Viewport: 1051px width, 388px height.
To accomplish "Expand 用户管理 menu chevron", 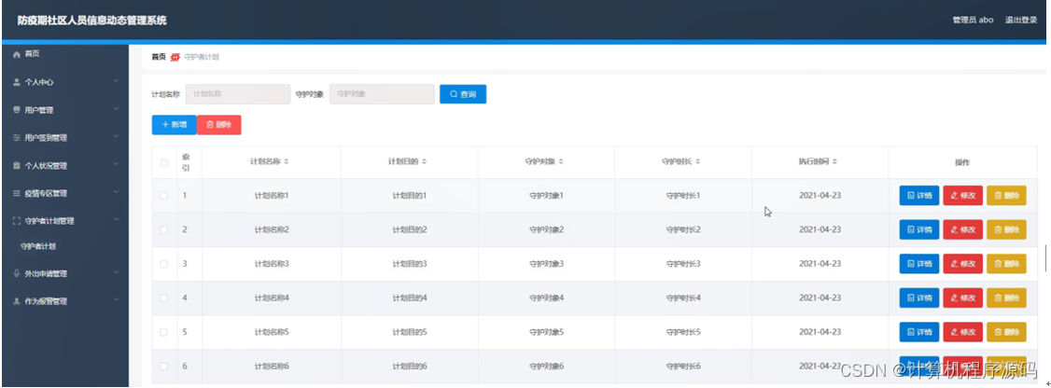I will (116, 109).
